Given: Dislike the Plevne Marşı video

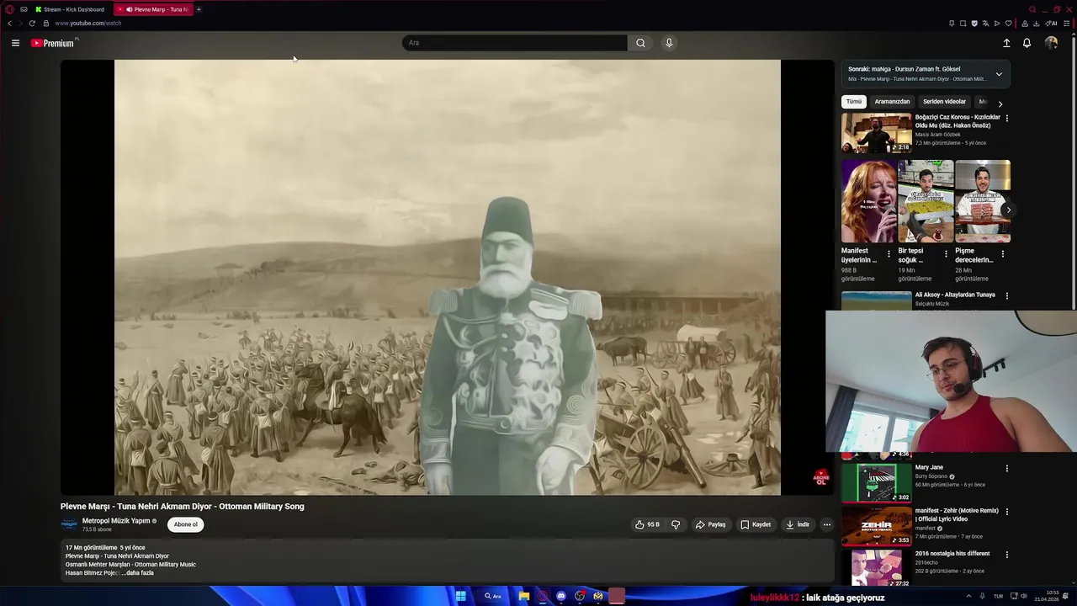Looking at the screenshot, I should 676,524.
